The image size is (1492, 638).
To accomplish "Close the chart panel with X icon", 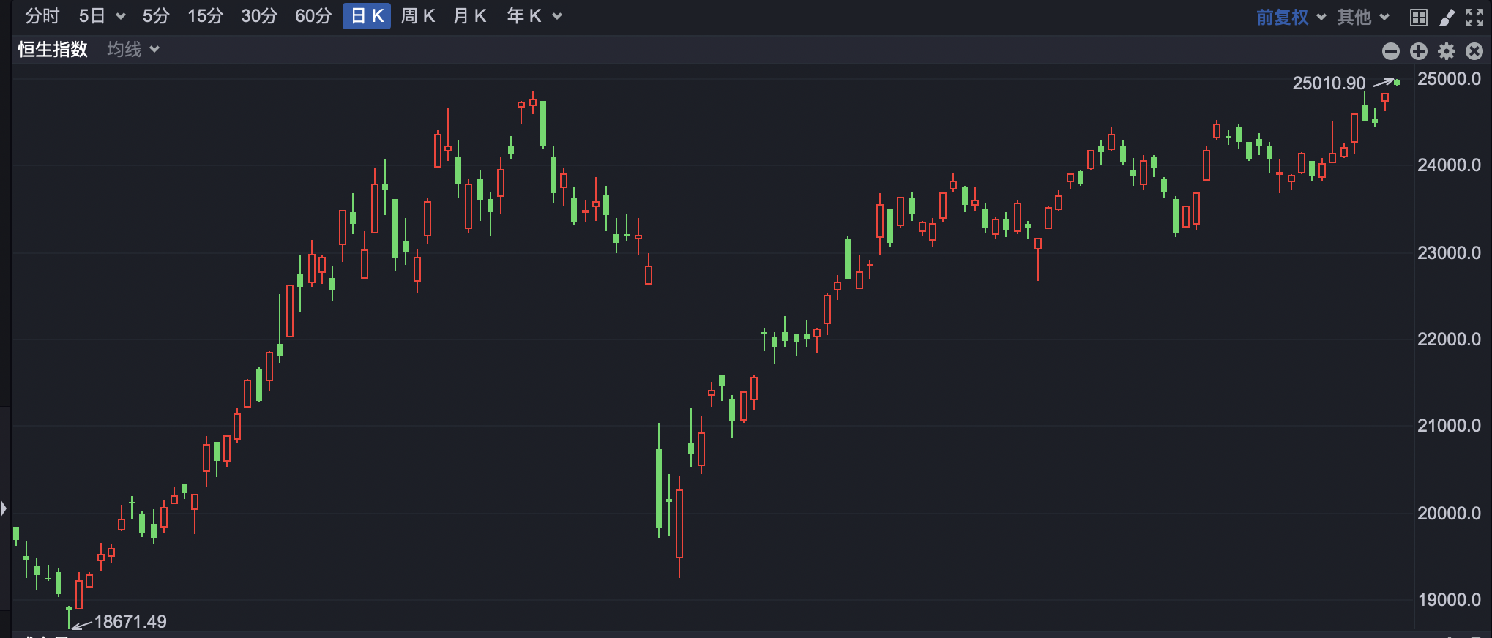I will [x=1474, y=50].
